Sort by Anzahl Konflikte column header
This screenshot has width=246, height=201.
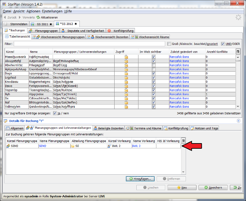220,52
